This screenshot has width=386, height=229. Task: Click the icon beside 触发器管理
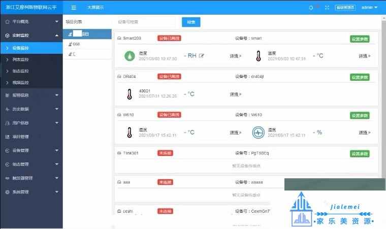coord(8,178)
